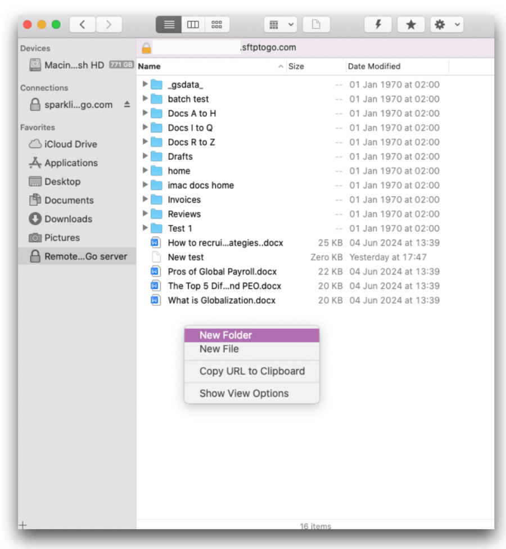Select Copy URL to Clipboard
The width and height of the screenshot is (506, 549).
tap(252, 371)
